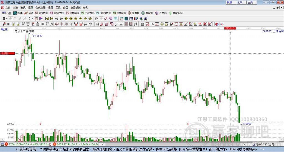
Task: Click the gold coin 金 circle icon
Action: pos(162,24)
